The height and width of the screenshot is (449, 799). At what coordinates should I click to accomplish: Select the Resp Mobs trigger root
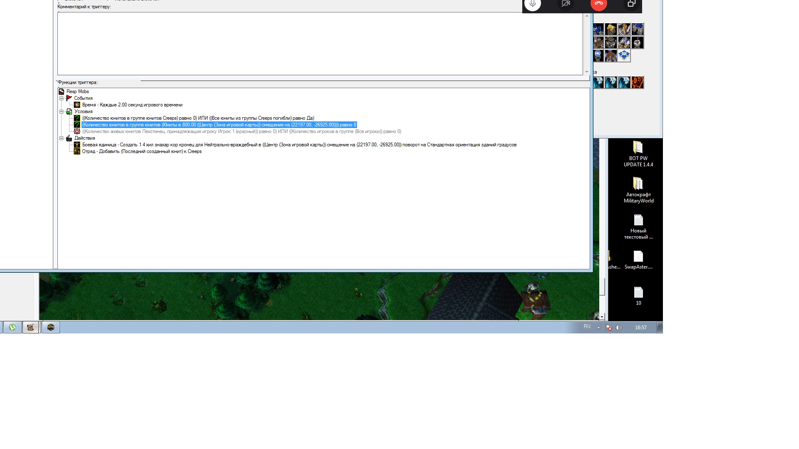77,92
